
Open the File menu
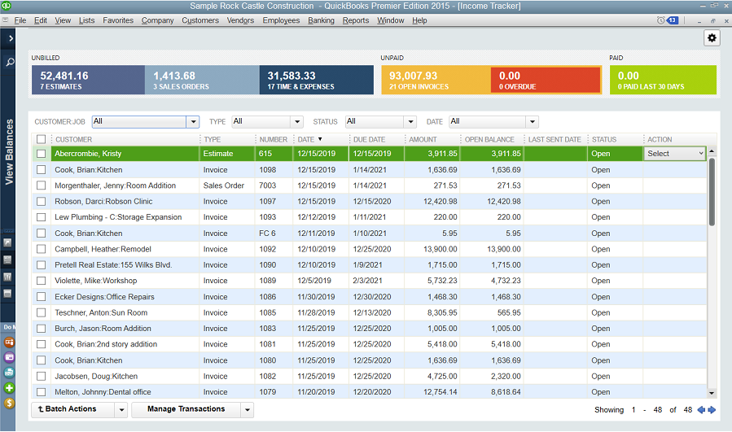coord(20,20)
